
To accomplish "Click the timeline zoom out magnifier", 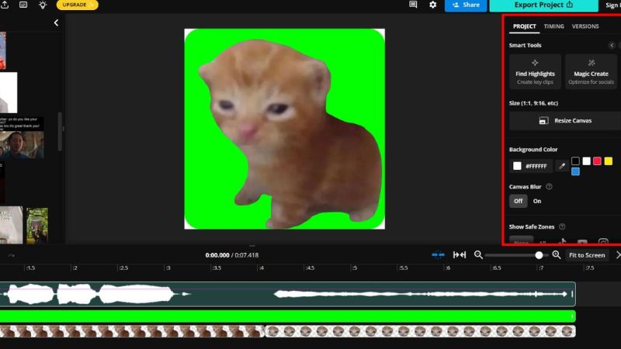I will tap(478, 255).
